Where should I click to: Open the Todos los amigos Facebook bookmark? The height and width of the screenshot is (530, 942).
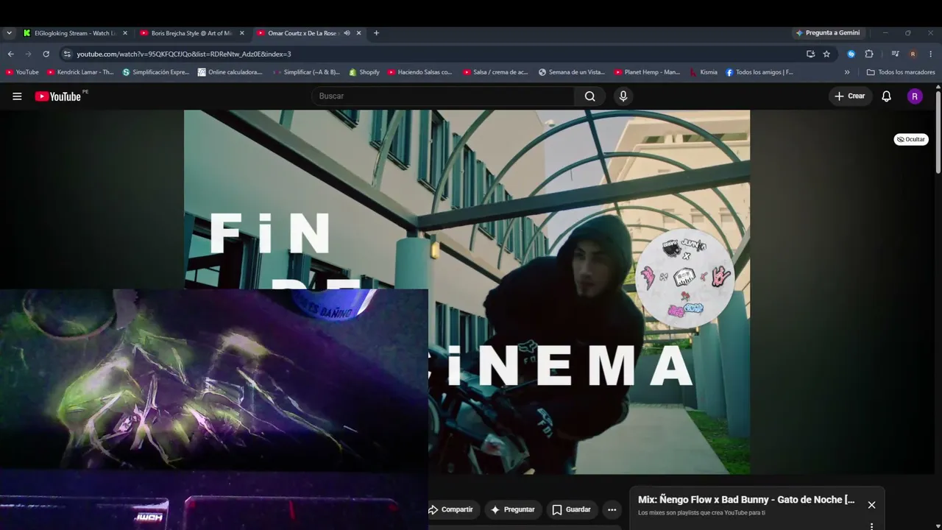pos(759,72)
